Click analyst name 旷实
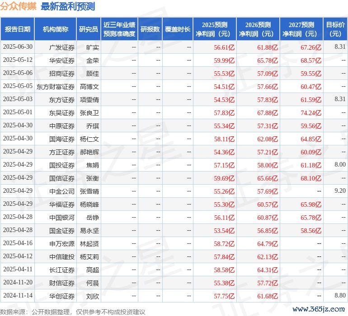This screenshot has height=316, width=348. tap(93, 47)
